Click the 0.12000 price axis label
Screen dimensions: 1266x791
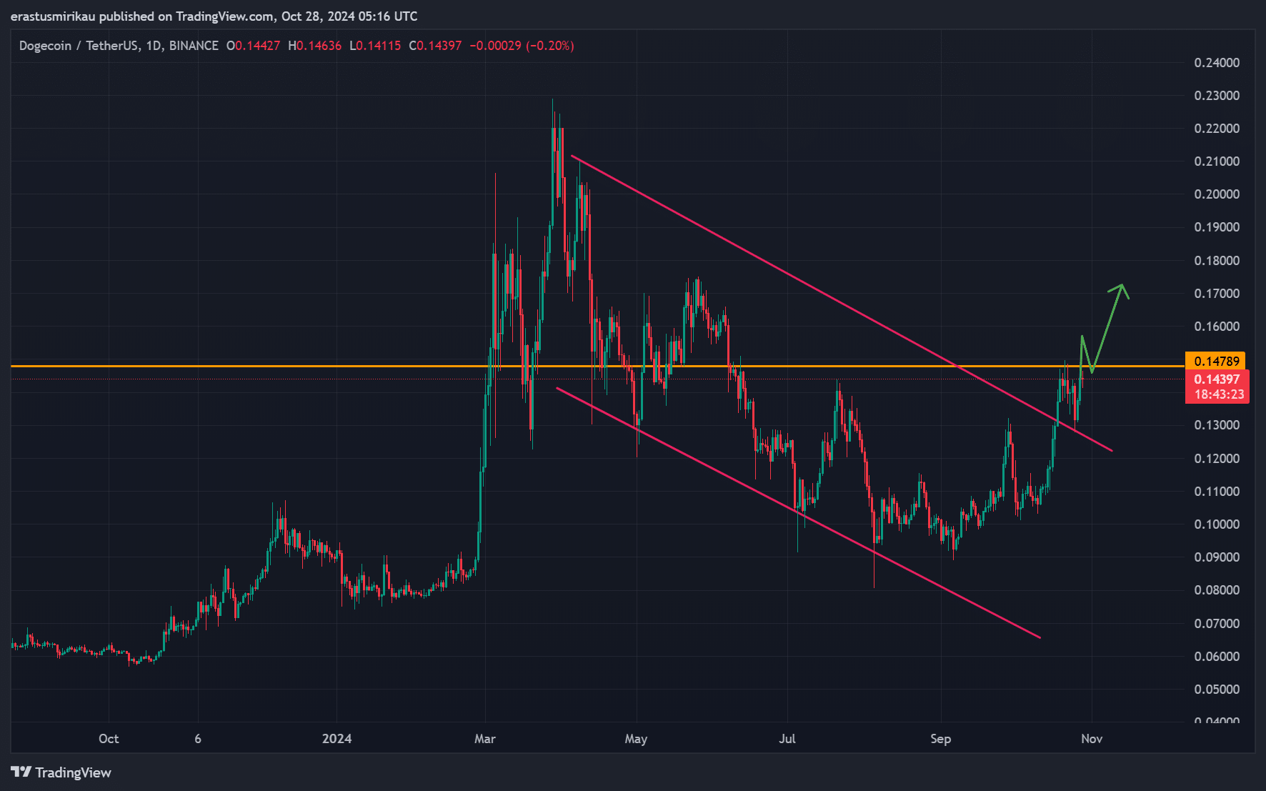click(1217, 459)
